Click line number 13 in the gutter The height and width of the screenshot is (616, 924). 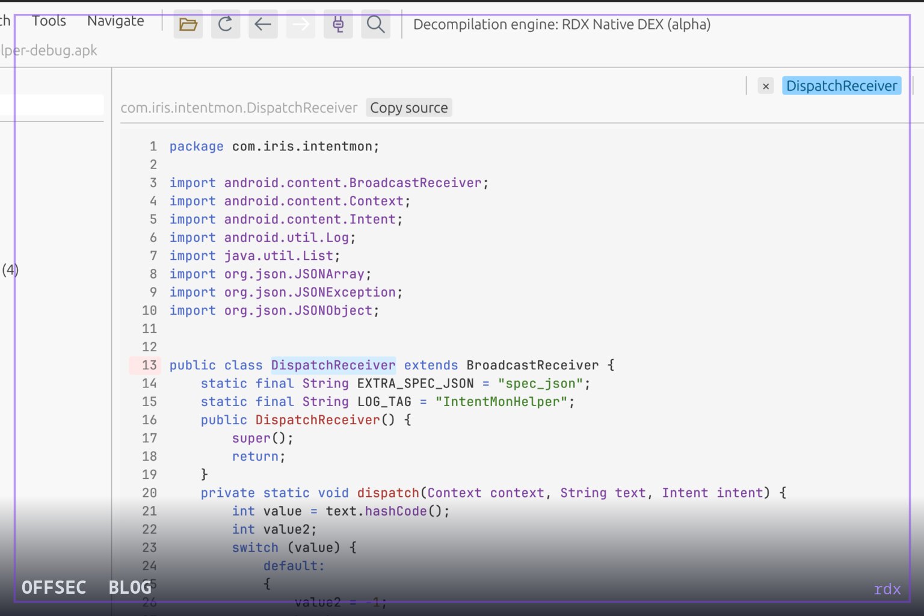click(x=149, y=365)
